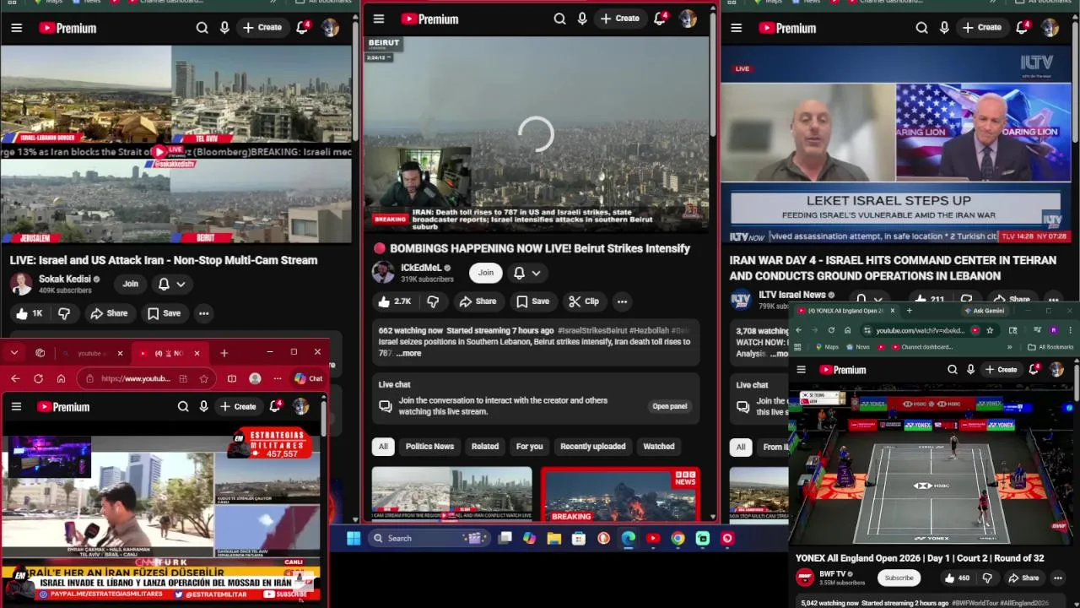Image resolution: width=1080 pixels, height=608 pixels.
Task: Refresh page in Edge window
Action: [38, 378]
